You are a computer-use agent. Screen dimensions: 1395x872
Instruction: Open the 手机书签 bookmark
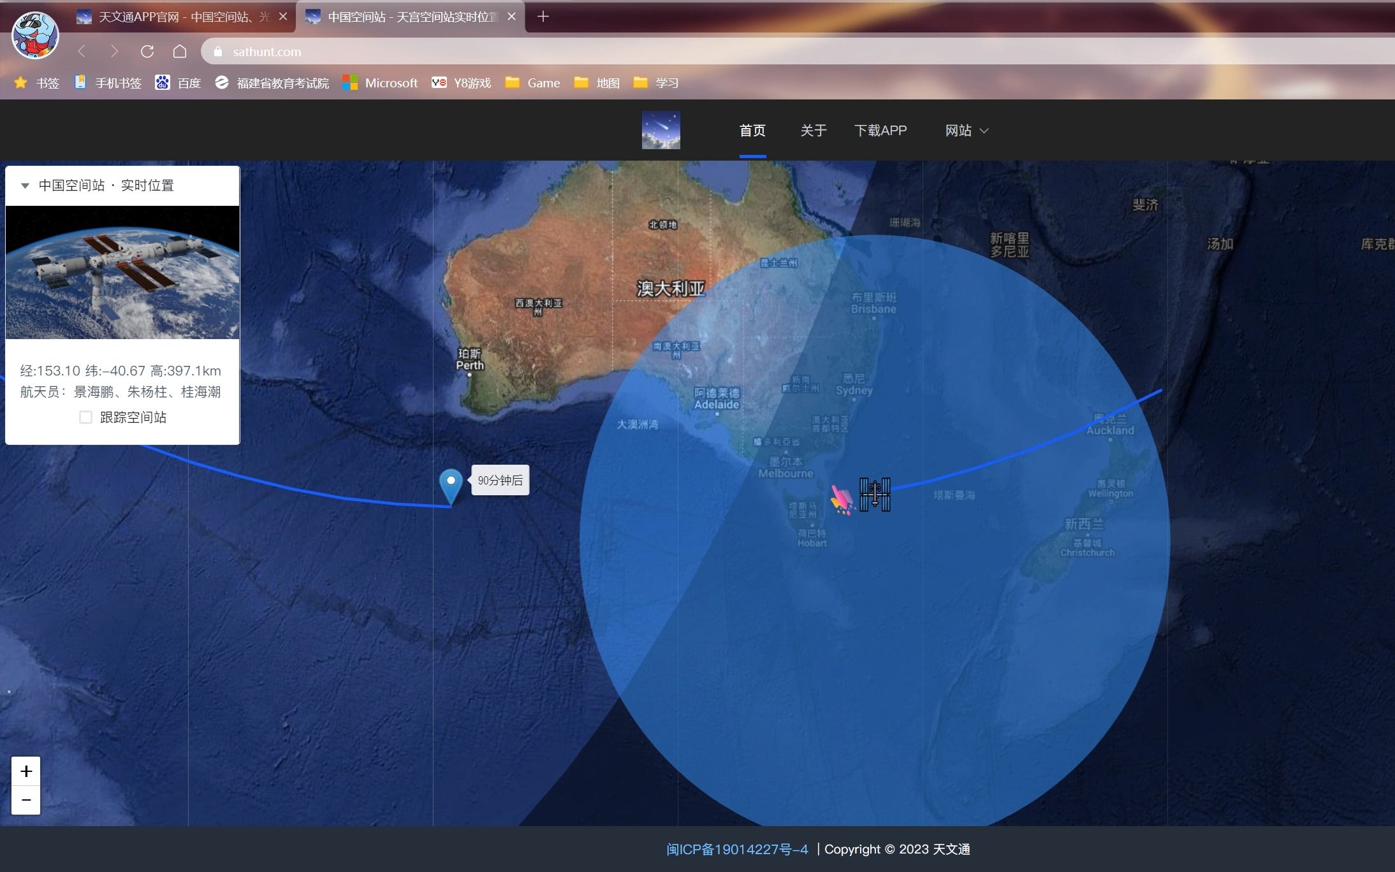click(108, 83)
